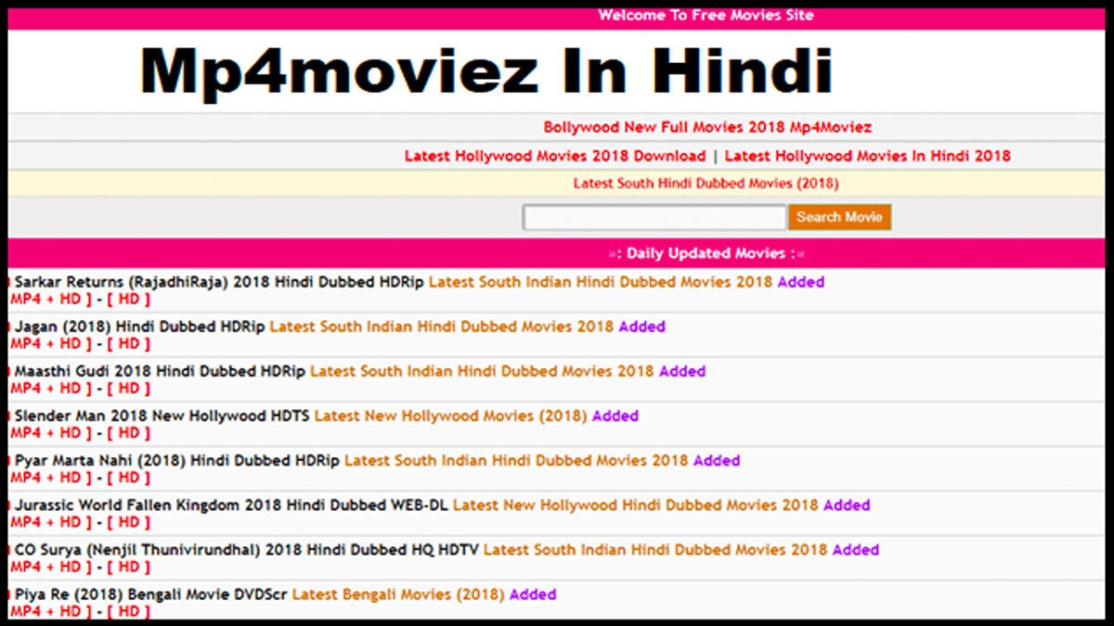This screenshot has height=626, width=1114.
Task: Click 'Added' label on Maasthi Gudi row
Action: click(x=682, y=371)
